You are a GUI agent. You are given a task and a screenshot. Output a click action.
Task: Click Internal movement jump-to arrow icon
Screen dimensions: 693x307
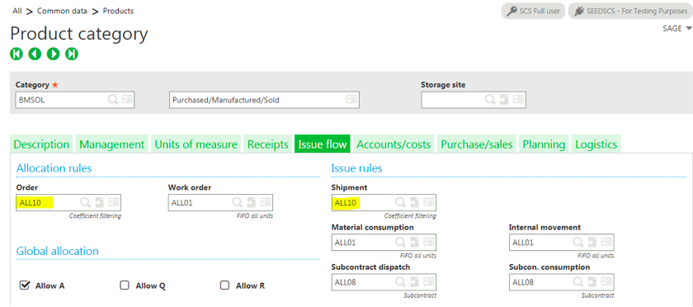(x=592, y=242)
